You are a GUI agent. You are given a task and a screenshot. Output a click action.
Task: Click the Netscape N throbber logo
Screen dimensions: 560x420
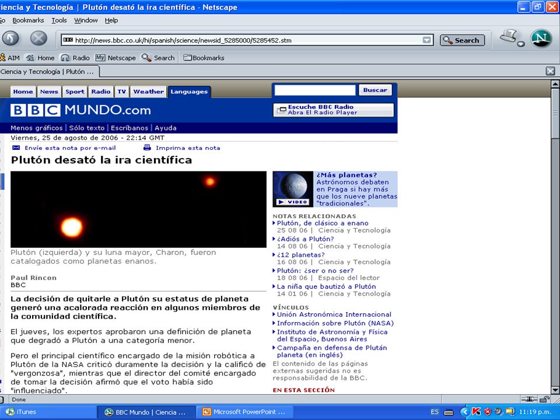tap(541, 38)
